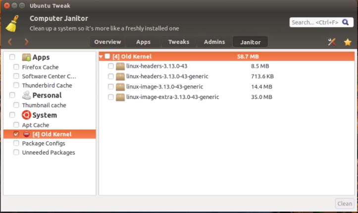Collapse the [4] Old Kernel group triangle
The width and height of the screenshot is (358, 213).
pyautogui.click(x=101, y=56)
